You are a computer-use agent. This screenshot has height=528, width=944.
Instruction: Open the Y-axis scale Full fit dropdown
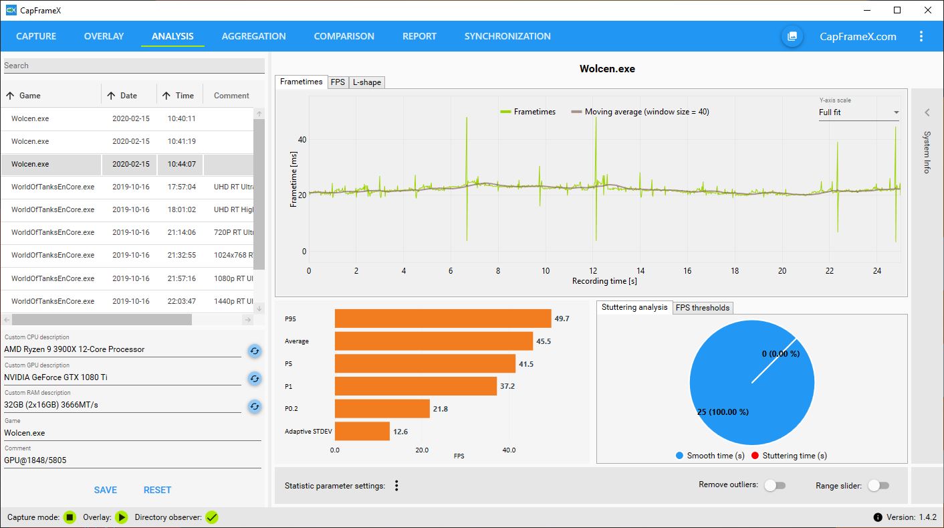(859, 112)
